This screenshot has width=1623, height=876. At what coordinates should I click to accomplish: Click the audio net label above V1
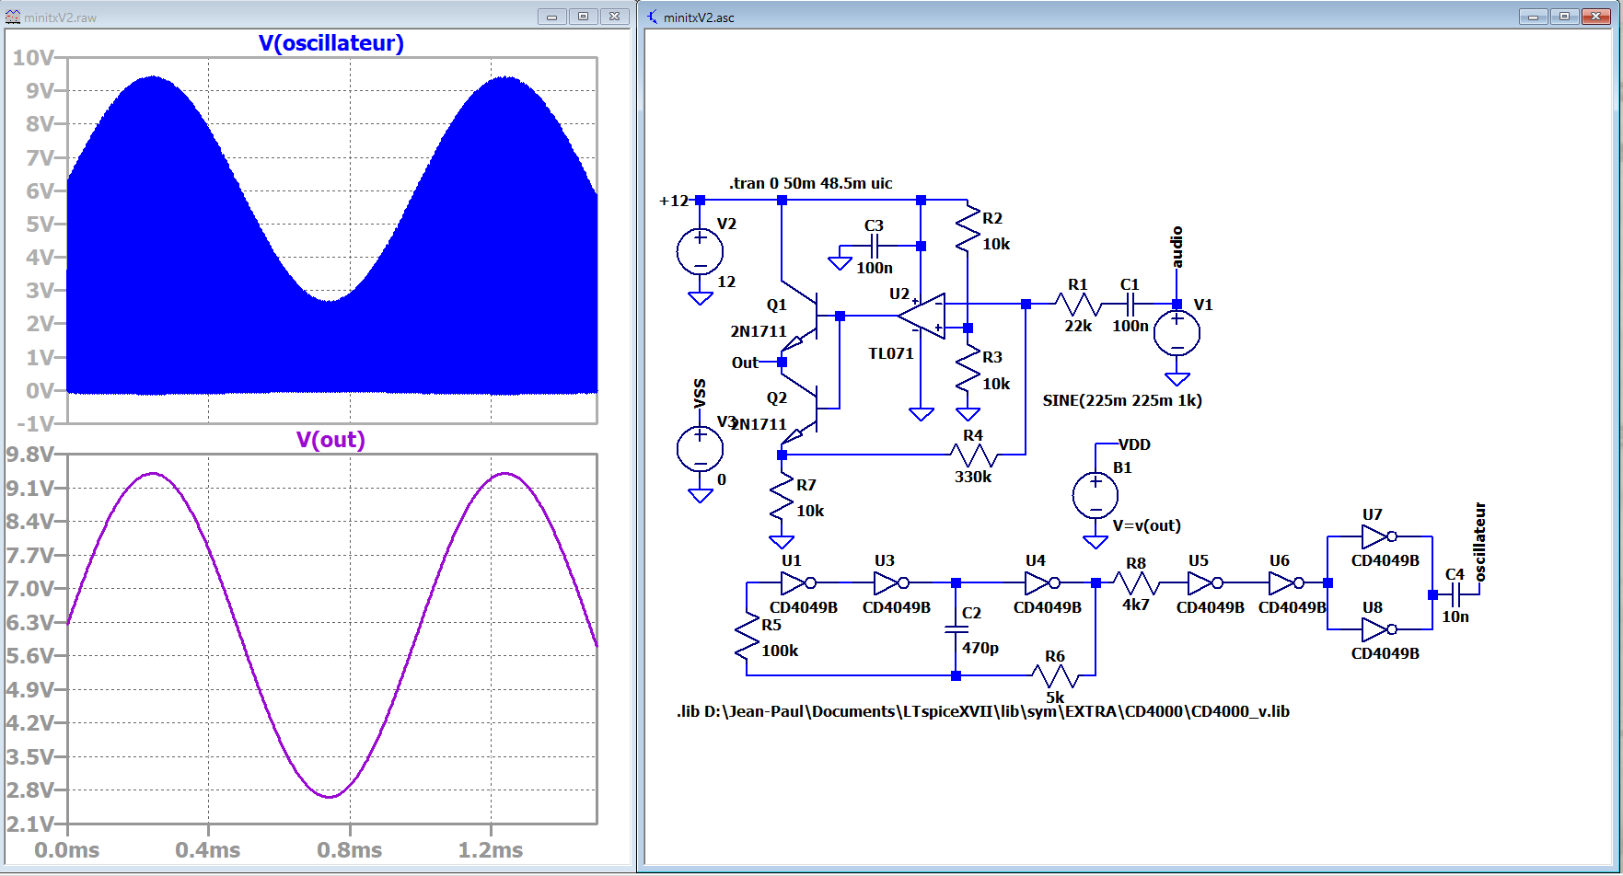tap(1177, 247)
